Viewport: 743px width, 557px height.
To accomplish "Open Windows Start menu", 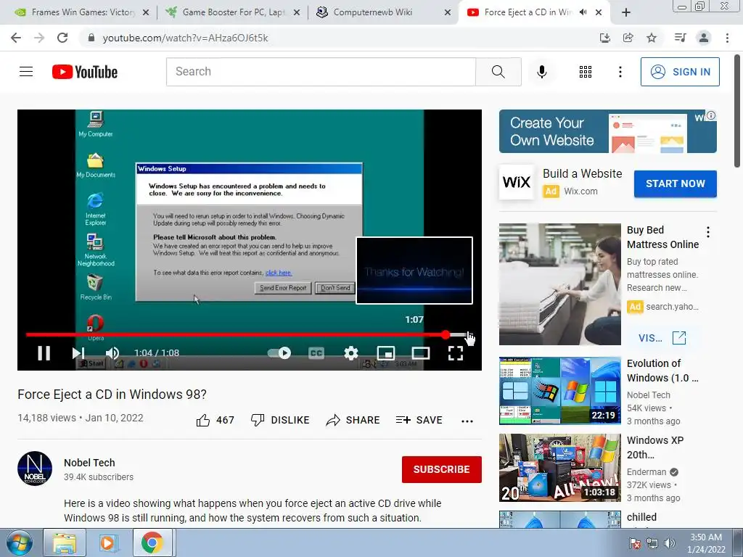I will [x=20, y=542].
